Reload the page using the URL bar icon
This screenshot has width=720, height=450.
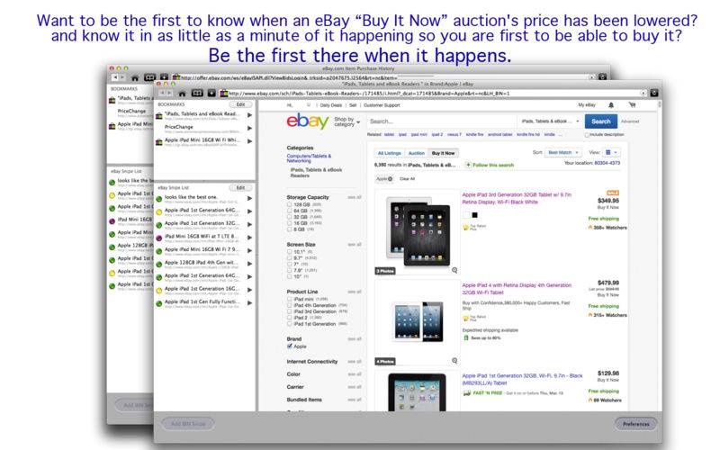(643, 94)
